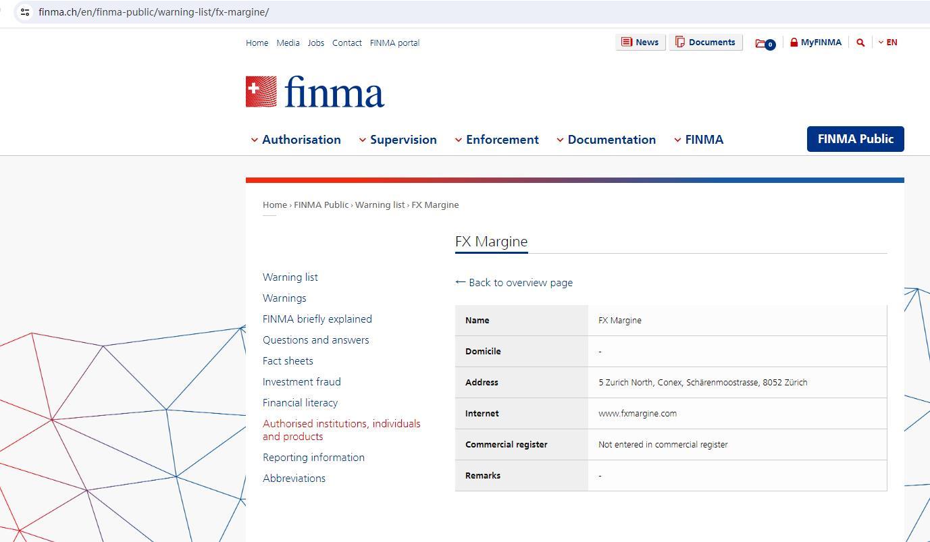This screenshot has width=930, height=542.
Task: Open the News button
Action: pyautogui.click(x=640, y=43)
